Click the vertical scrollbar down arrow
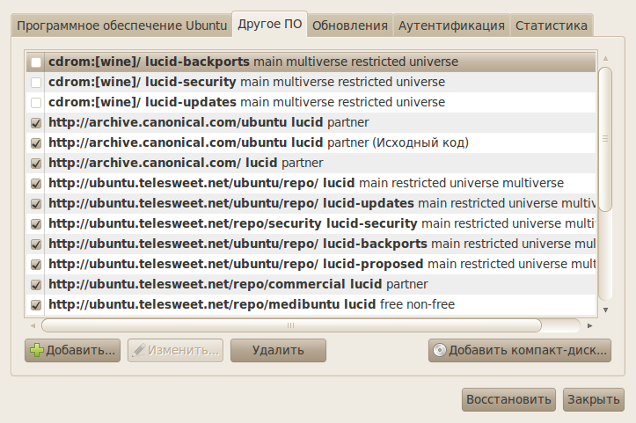 tap(605, 309)
